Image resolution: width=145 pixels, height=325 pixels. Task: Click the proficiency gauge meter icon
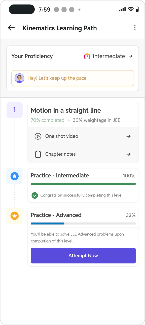(x=87, y=56)
